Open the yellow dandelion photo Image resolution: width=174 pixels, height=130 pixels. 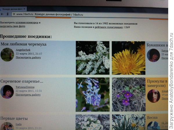(x=128, y=58)
